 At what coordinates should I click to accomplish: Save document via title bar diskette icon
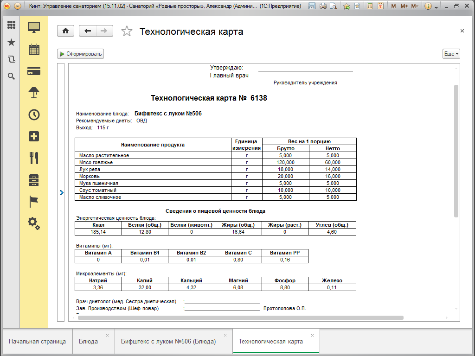(x=312, y=6)
